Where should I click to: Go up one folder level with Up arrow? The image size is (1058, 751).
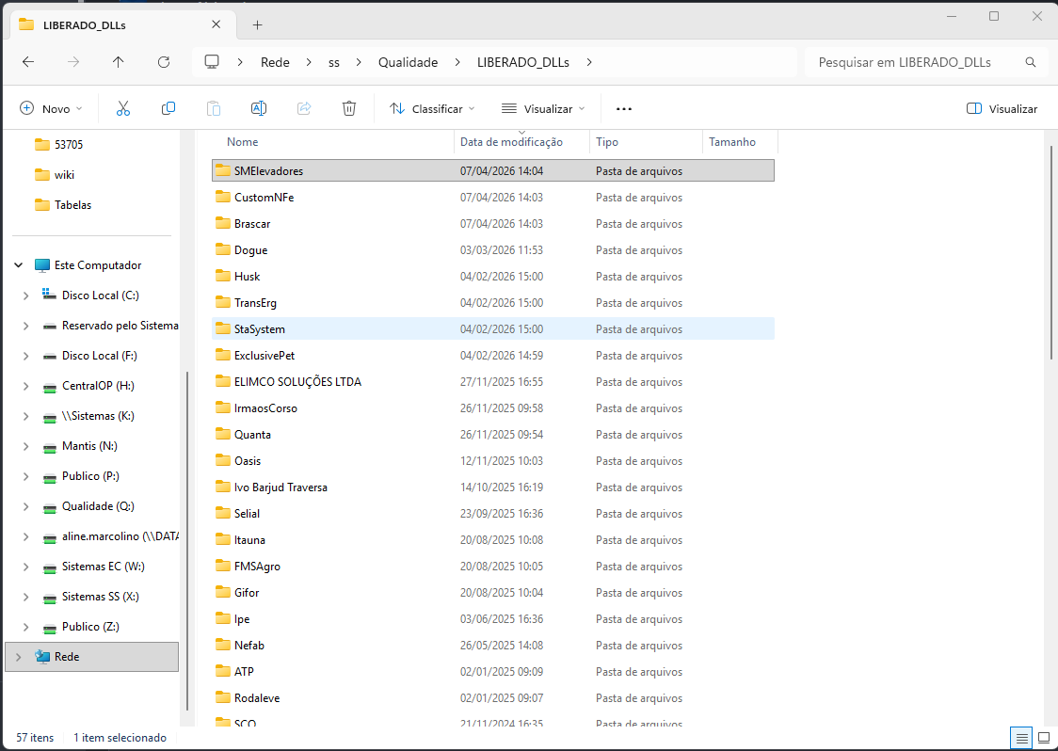point(118,62)
